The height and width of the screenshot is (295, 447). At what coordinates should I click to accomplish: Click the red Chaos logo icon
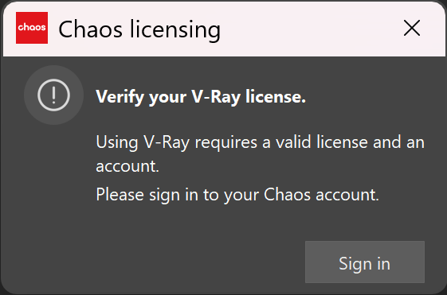32,28
